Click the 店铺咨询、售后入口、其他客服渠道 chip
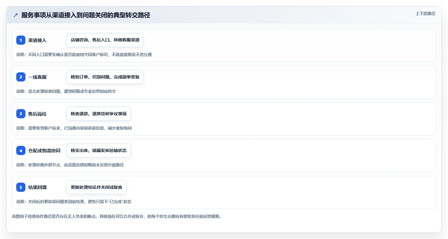The width and height of the screenshot is (448, 239). click(x=105, y=40)
